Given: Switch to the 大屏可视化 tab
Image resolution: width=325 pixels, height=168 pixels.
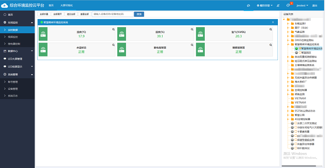Looking at the screenshot, I should 67,5.
